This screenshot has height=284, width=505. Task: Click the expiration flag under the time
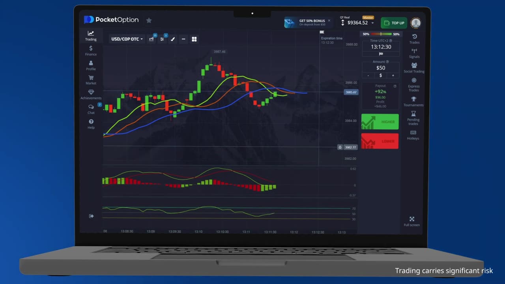pyautogui.click(x=381, y=54)
